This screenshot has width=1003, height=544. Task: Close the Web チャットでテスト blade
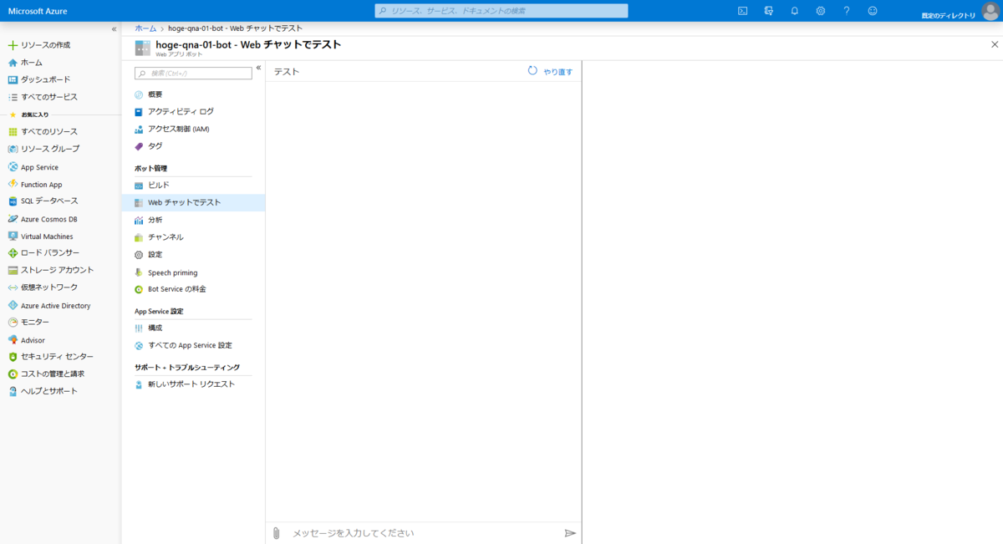[994, 44]
